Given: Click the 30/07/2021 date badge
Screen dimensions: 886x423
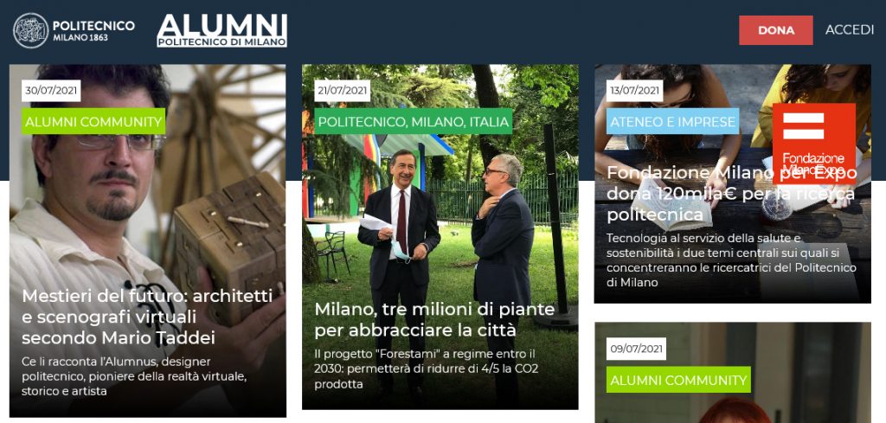Looking at the screenshot, I should [x=51, y=91].
